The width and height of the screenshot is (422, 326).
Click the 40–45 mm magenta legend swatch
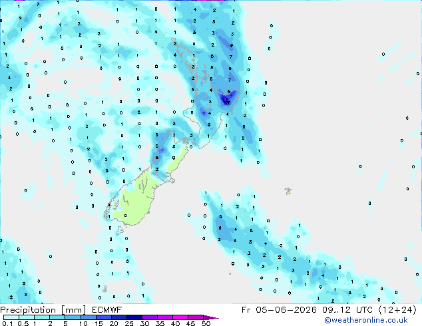tap(180, 317)
